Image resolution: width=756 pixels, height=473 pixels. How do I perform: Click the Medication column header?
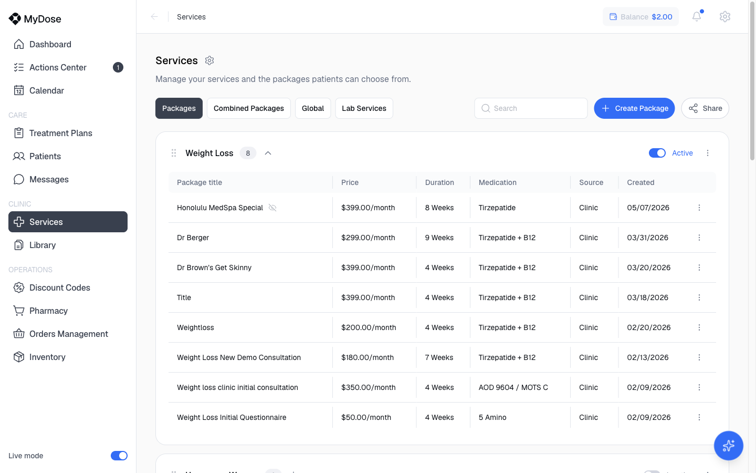pyautogui.click(x=498, y=182)
